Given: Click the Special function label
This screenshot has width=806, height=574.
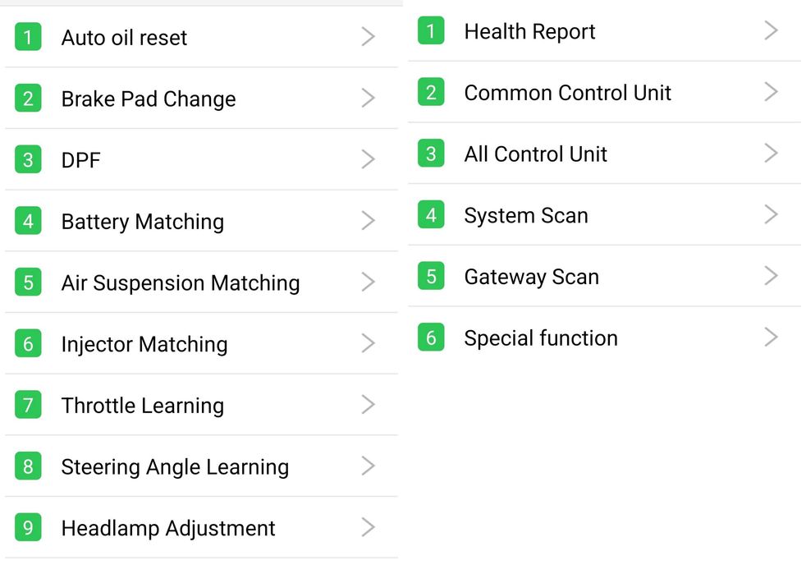Looking at the screenshot, I should (540, 338).
